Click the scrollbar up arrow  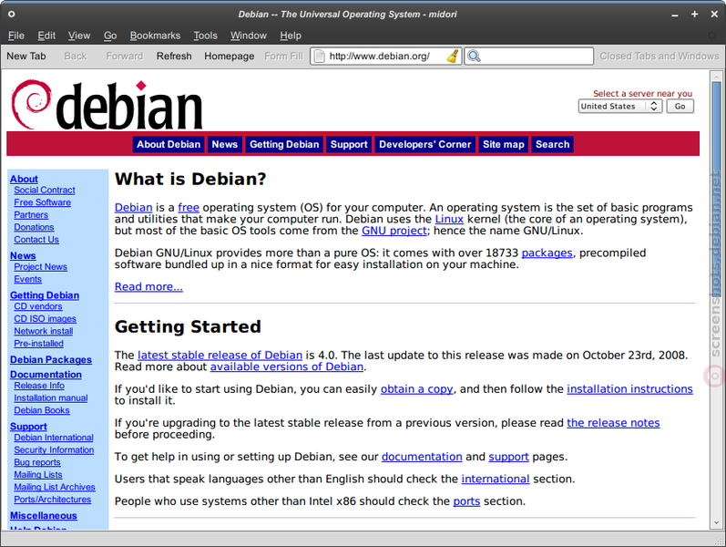(716, 77)
